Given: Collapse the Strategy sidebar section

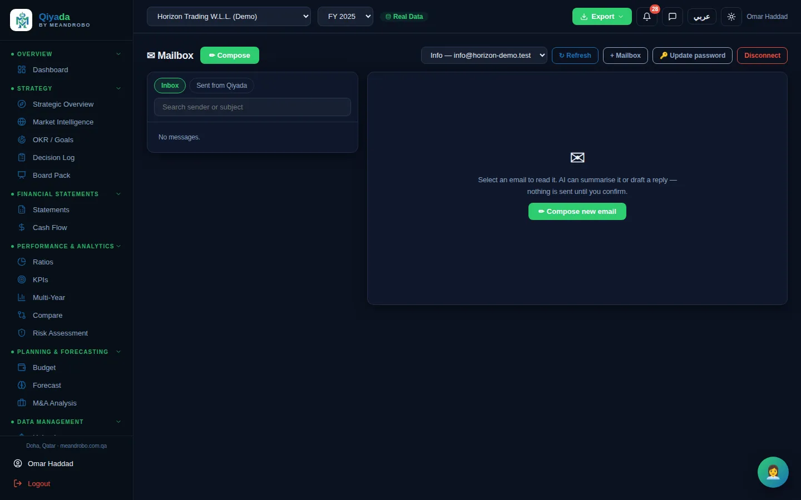Looking at the screenshot, I should 118,88.
